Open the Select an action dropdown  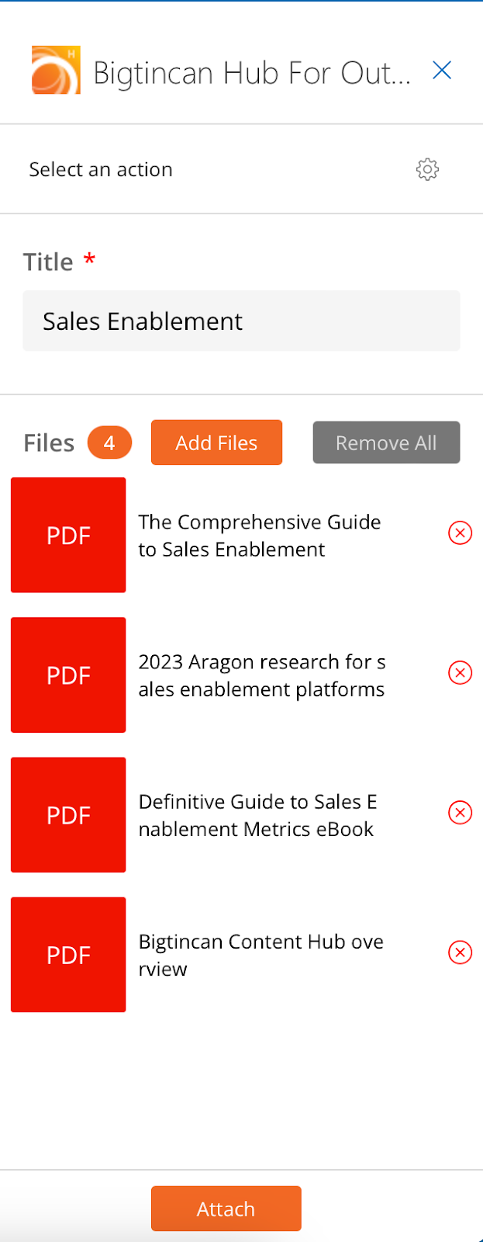(101, 169)
